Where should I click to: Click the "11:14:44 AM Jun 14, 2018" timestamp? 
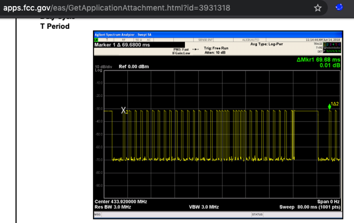(x=323, y=40)
